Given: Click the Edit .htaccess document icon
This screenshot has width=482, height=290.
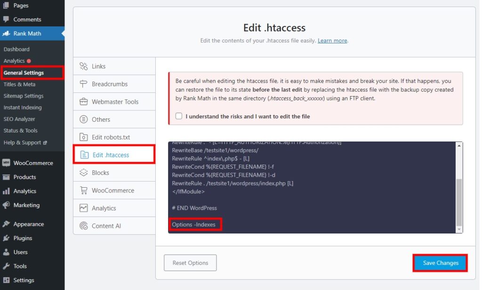Looking at the screenshot, I should (x=84, y=155).
